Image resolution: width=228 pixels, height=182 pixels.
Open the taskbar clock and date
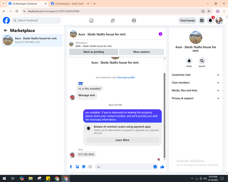tap(213, 178)
